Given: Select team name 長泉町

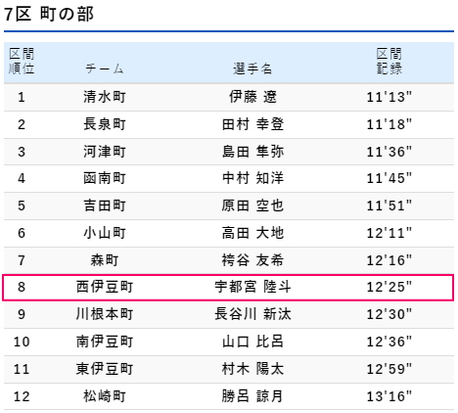Looking at the screenshot, I should click(105, 124).
